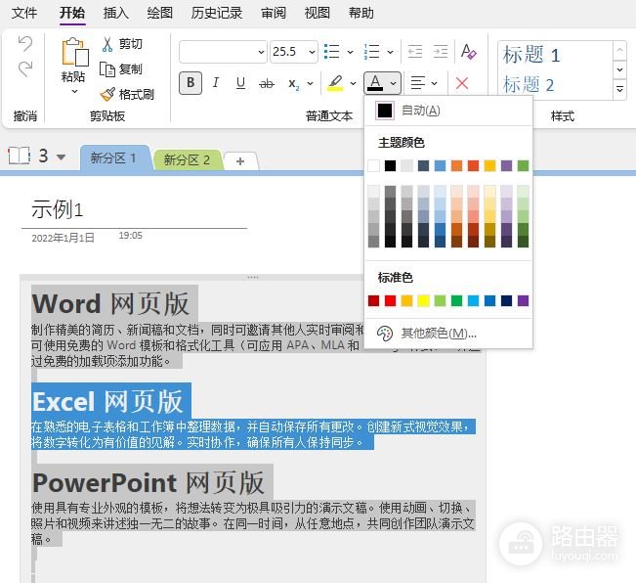Expand the notebook 3 dropdown arrow

coord(61,157)
